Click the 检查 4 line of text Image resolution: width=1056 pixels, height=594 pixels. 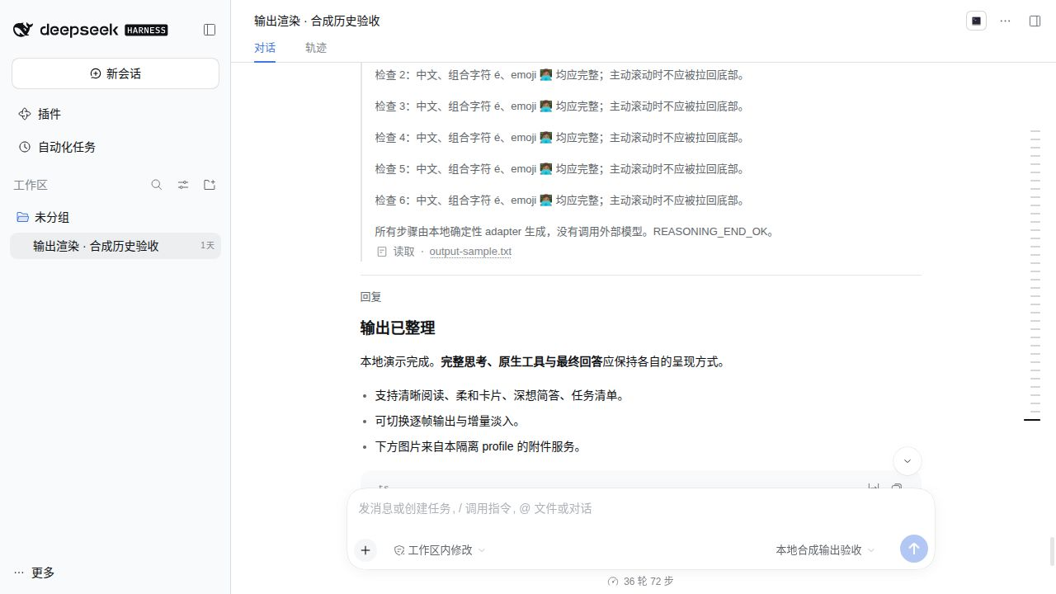pyautogui.click(x=561, y=138)
